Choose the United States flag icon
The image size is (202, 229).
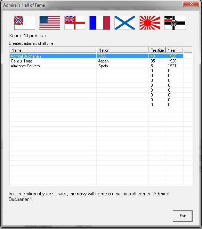click(50, 23)
